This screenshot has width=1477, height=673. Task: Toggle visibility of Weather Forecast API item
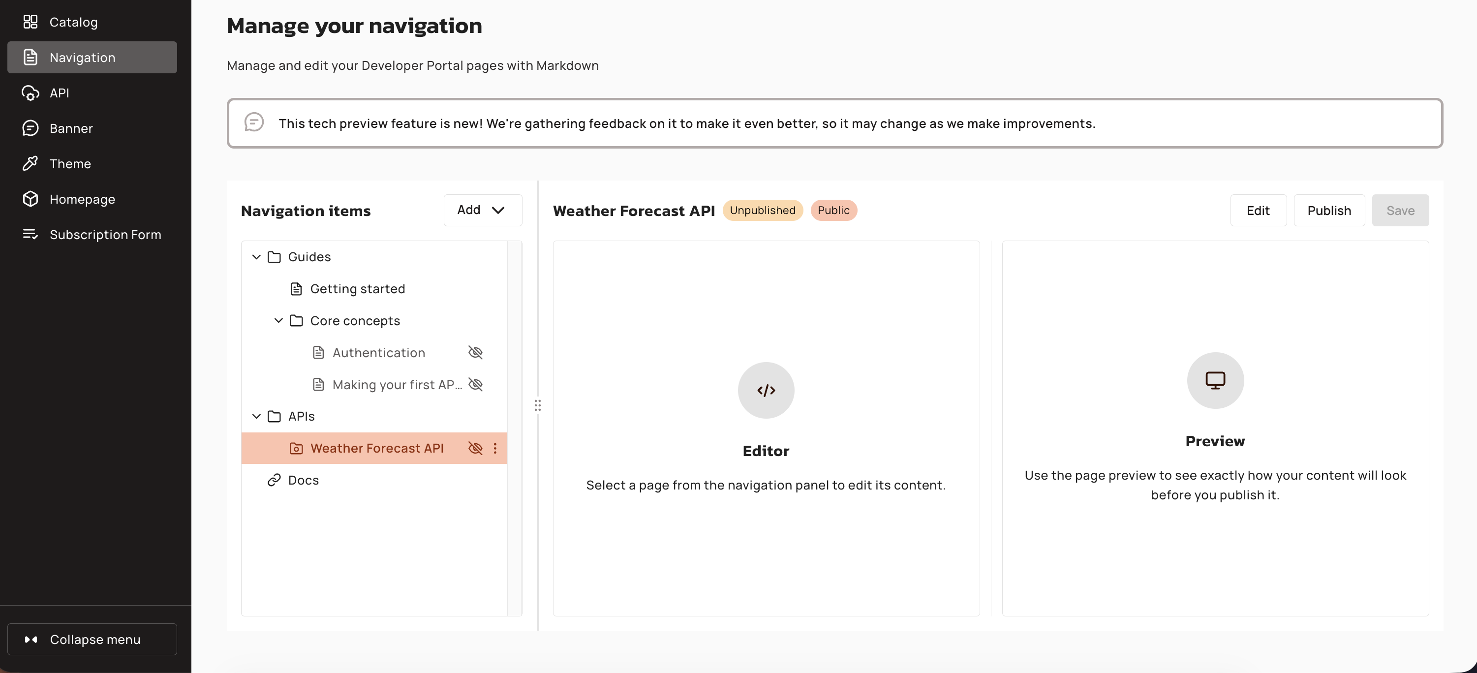pyautogui.click(x=475, y=448)
